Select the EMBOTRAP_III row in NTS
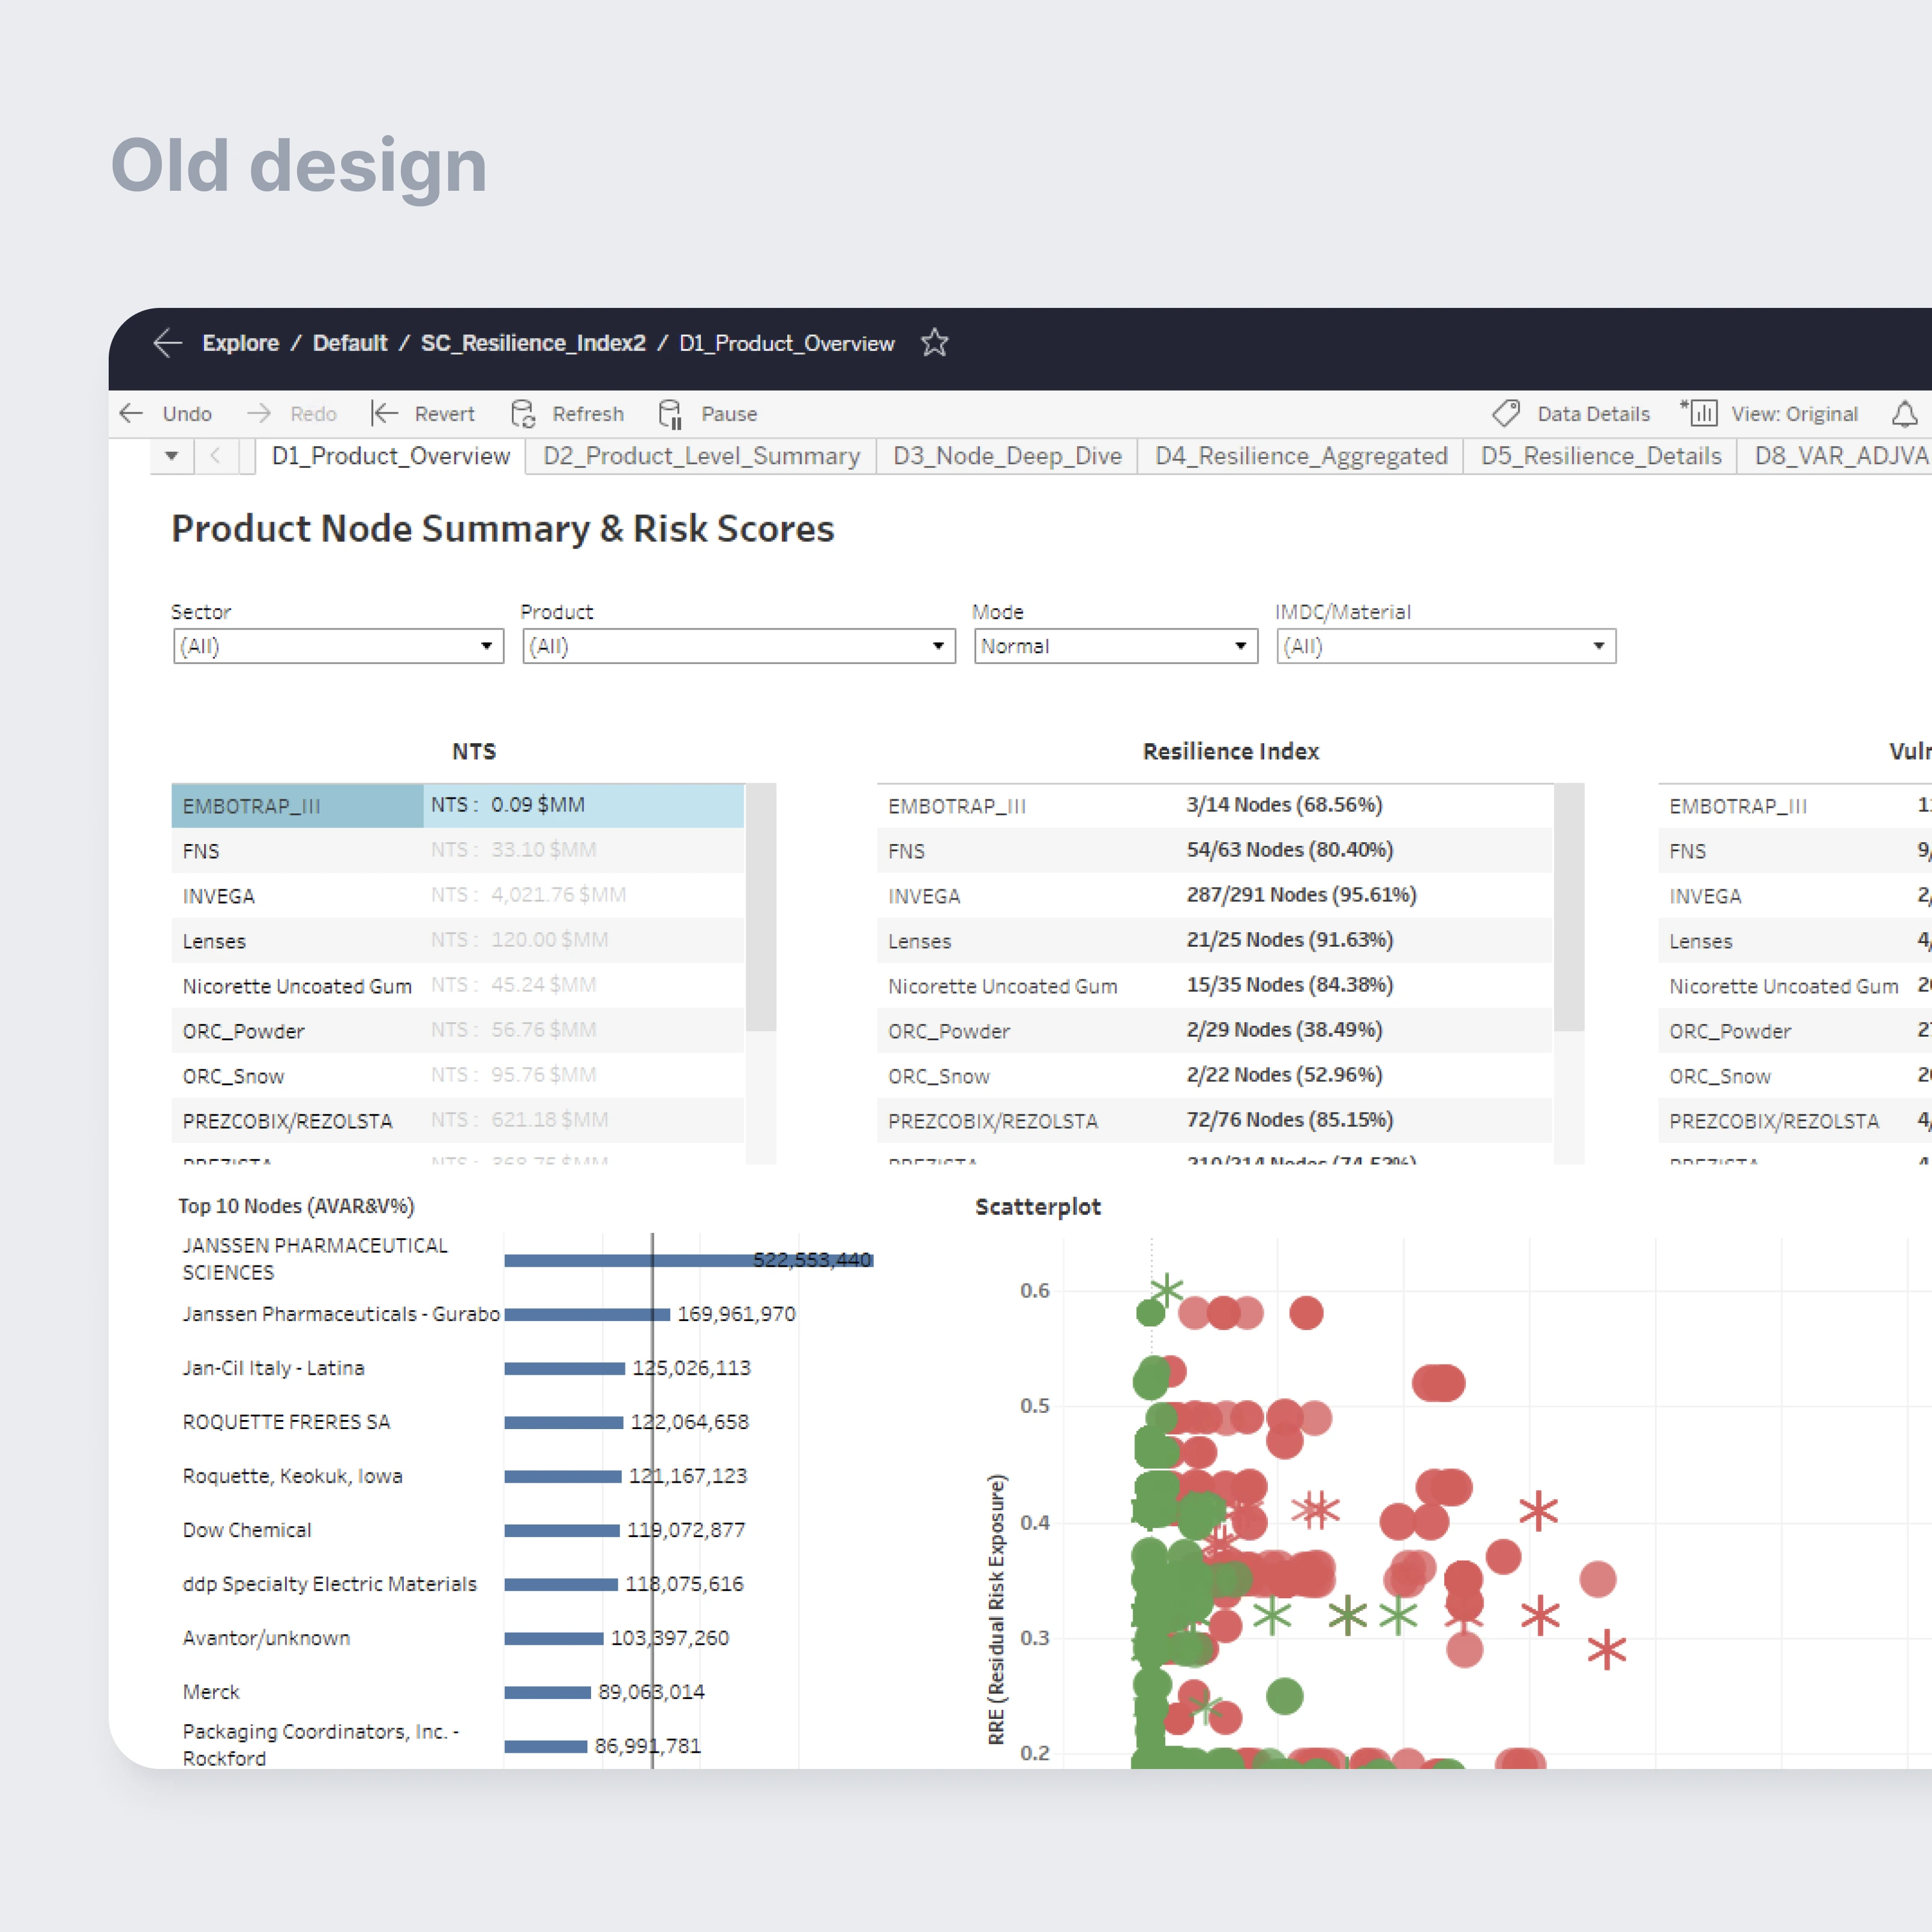The image size is (1932, 1932). click(x=297, y=806)
